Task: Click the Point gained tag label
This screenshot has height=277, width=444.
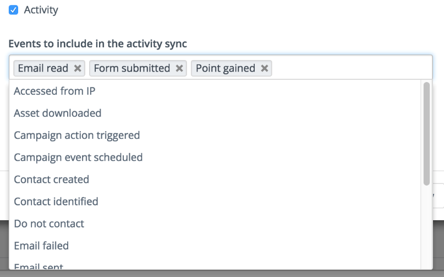Action: (x=226, y=68)
